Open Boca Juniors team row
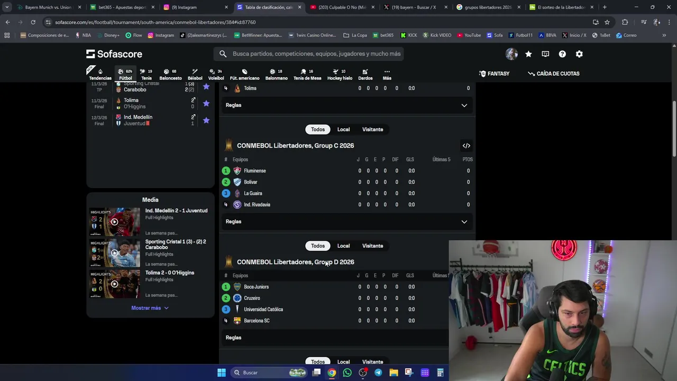The width and height of the screenshot is (677, 381). (334, 287)
